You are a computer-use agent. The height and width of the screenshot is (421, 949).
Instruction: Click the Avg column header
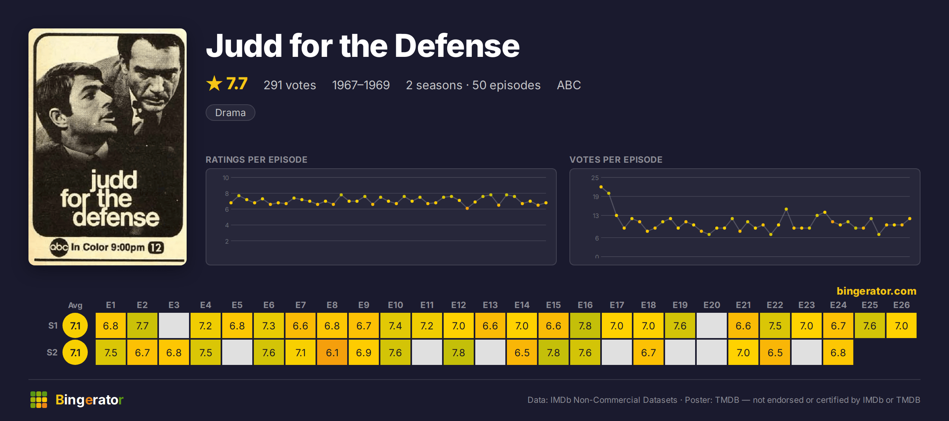[75, 305]
